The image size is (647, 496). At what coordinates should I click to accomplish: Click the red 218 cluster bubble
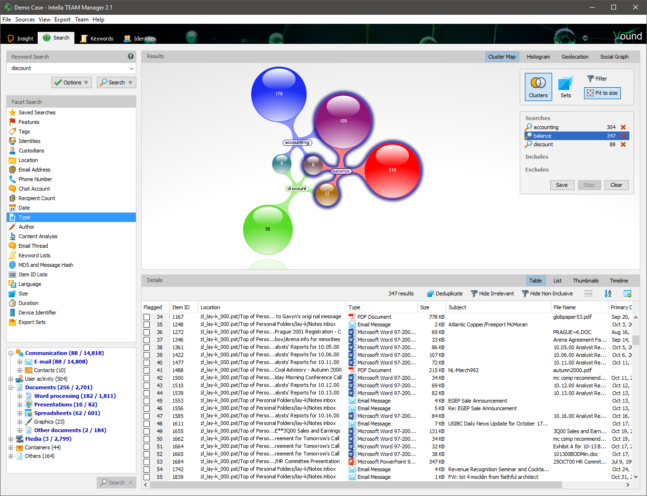point(392,170)
